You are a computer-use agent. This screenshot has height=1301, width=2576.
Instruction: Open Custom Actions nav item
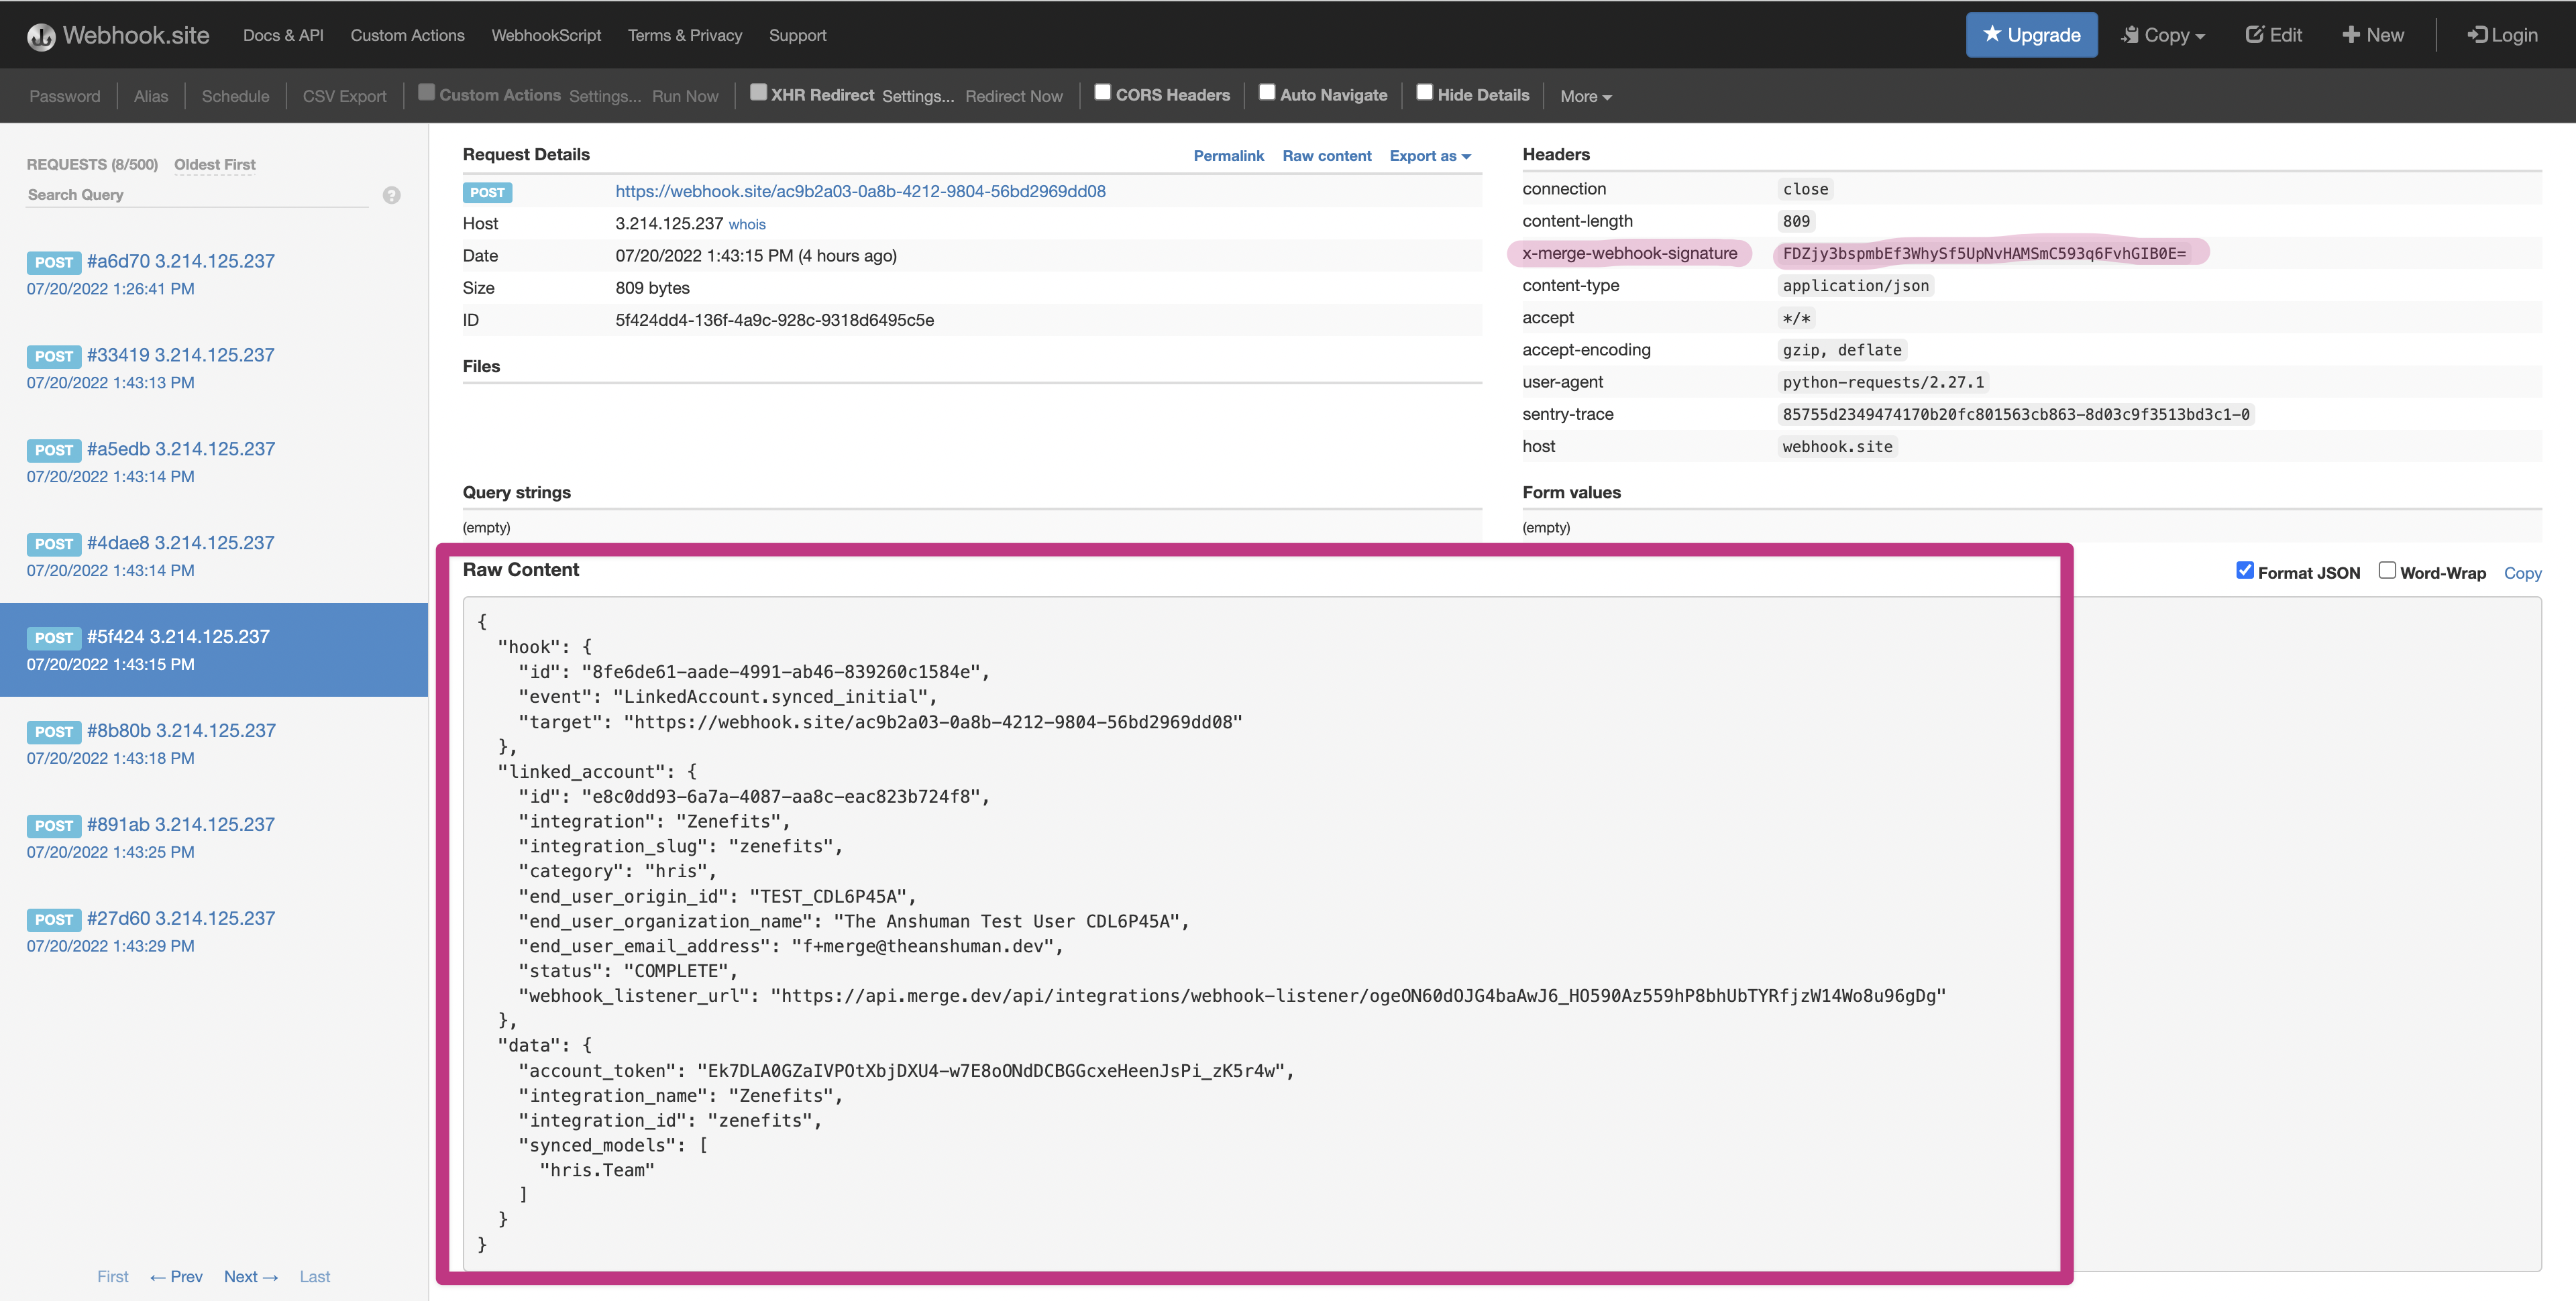pos(407,35)
